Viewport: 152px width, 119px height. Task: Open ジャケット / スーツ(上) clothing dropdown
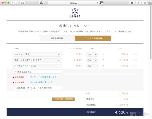pos(37,66)
